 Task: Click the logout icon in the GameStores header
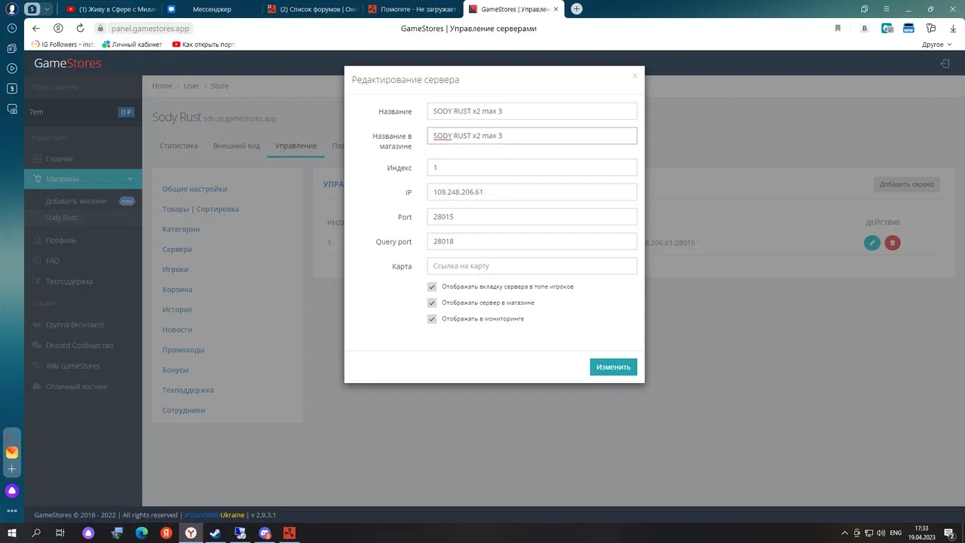pos(945,63)
